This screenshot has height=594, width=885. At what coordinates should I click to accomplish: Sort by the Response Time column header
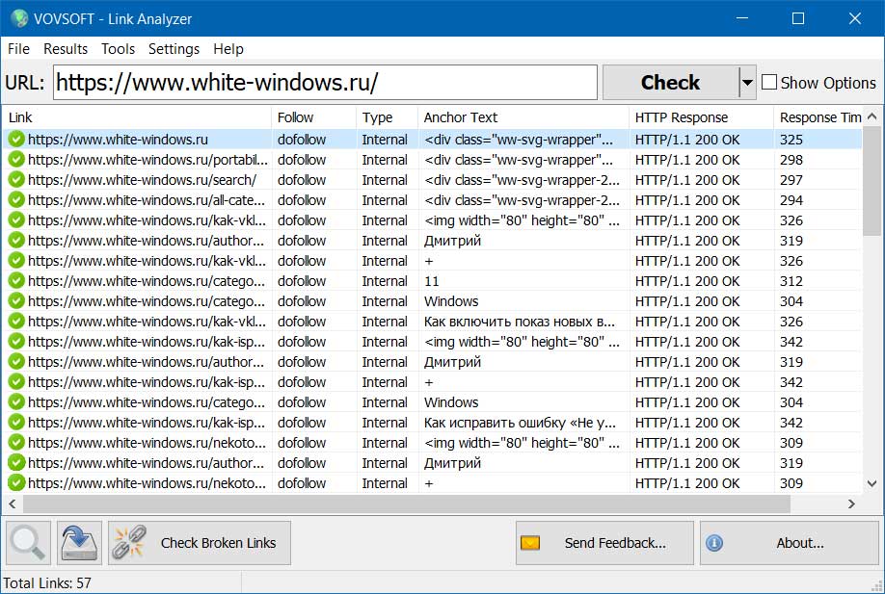pos(819,117)
